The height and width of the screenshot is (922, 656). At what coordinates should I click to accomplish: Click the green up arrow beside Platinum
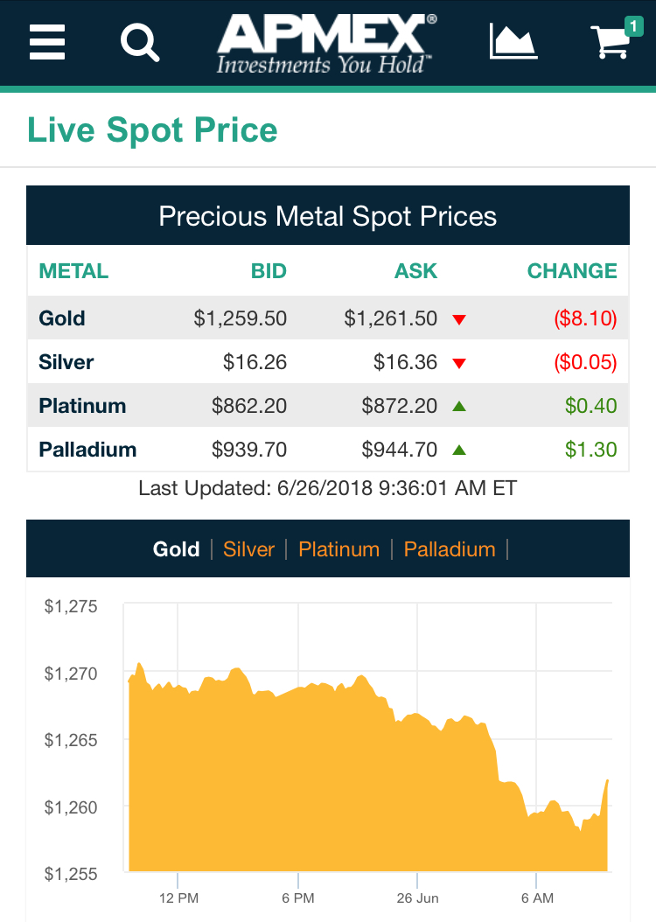coord(459,407)
